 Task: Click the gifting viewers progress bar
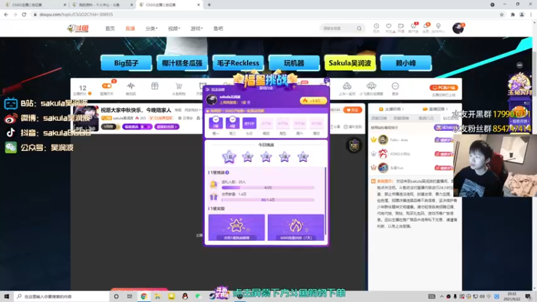(x=268, y=188)
